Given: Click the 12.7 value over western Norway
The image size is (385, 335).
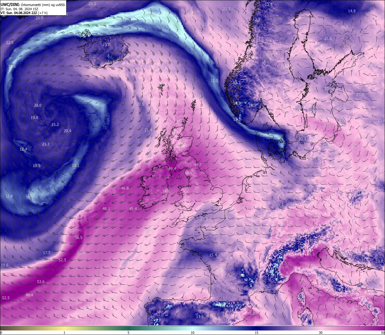Looking at the screenshot, I should point(237,83).
